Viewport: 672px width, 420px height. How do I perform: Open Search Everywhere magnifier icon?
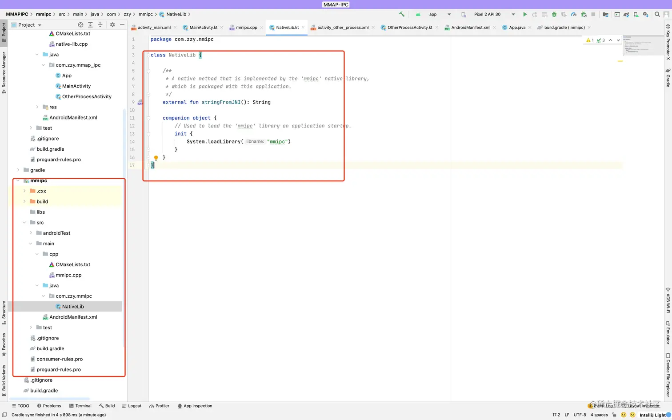657,14
